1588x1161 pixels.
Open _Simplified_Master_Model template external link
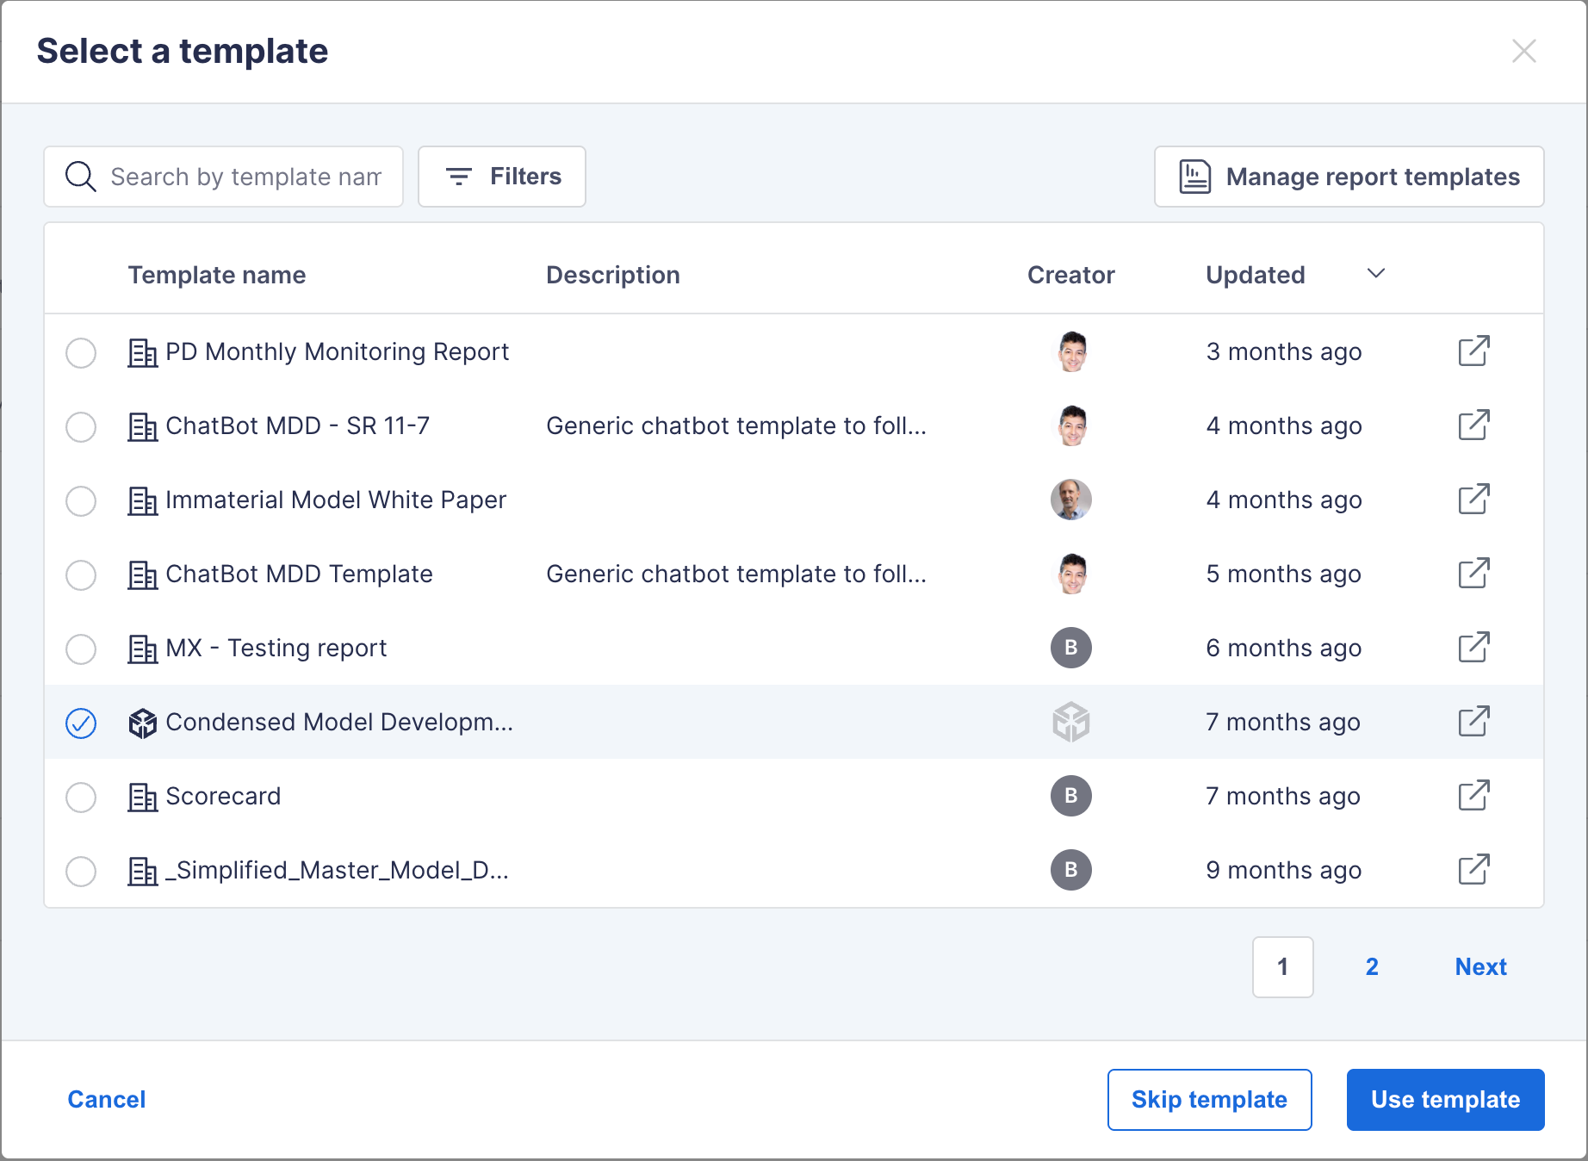point(1473,870)
